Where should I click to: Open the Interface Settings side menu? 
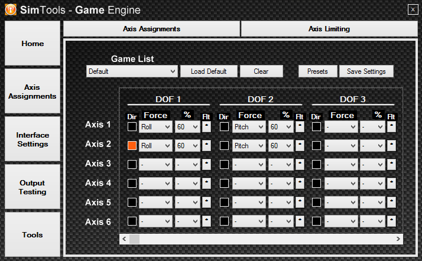click(33, 139)
